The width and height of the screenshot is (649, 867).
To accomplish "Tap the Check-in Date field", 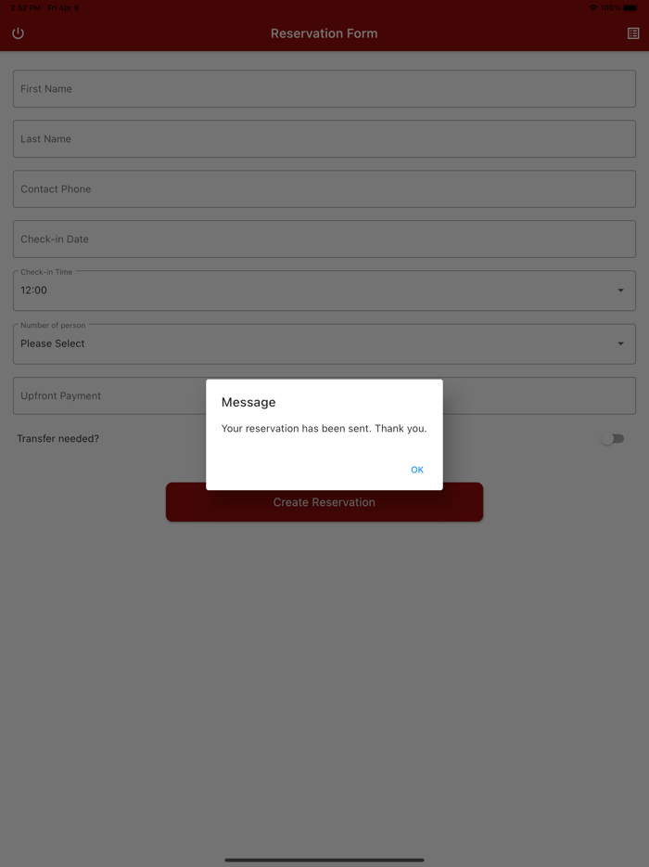I will coord(324,239).
